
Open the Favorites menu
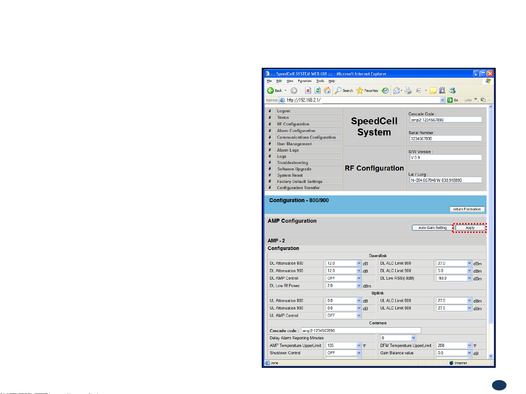coord(305,81)
